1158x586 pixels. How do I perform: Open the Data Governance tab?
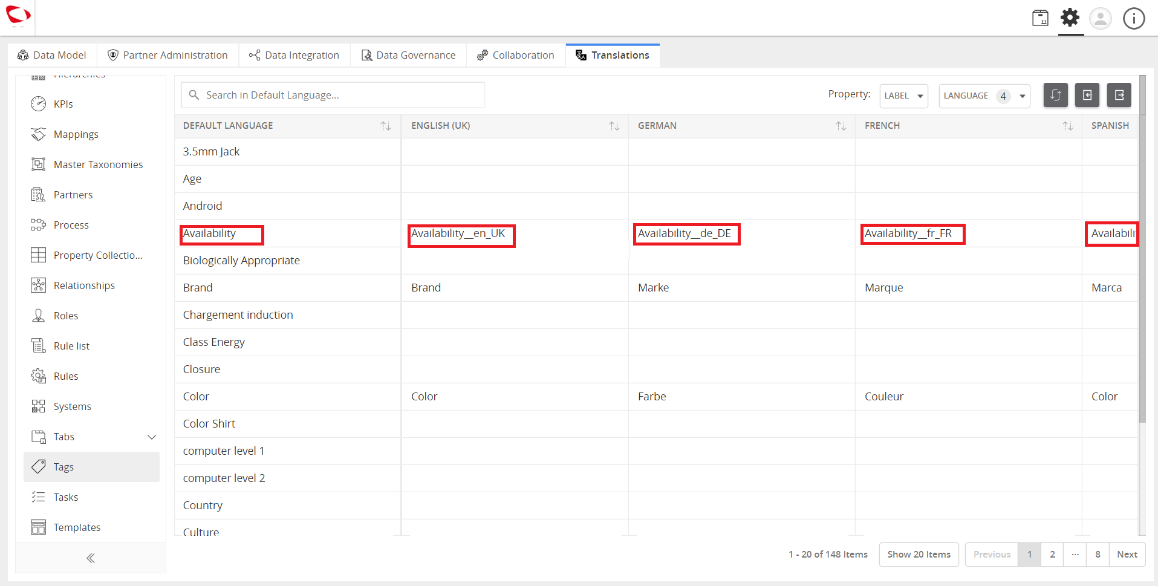[408, 55]
